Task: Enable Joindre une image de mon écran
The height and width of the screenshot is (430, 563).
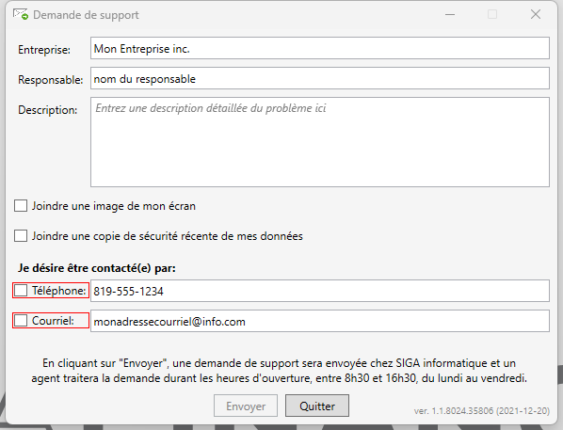Action: click(x=21, y=206)
